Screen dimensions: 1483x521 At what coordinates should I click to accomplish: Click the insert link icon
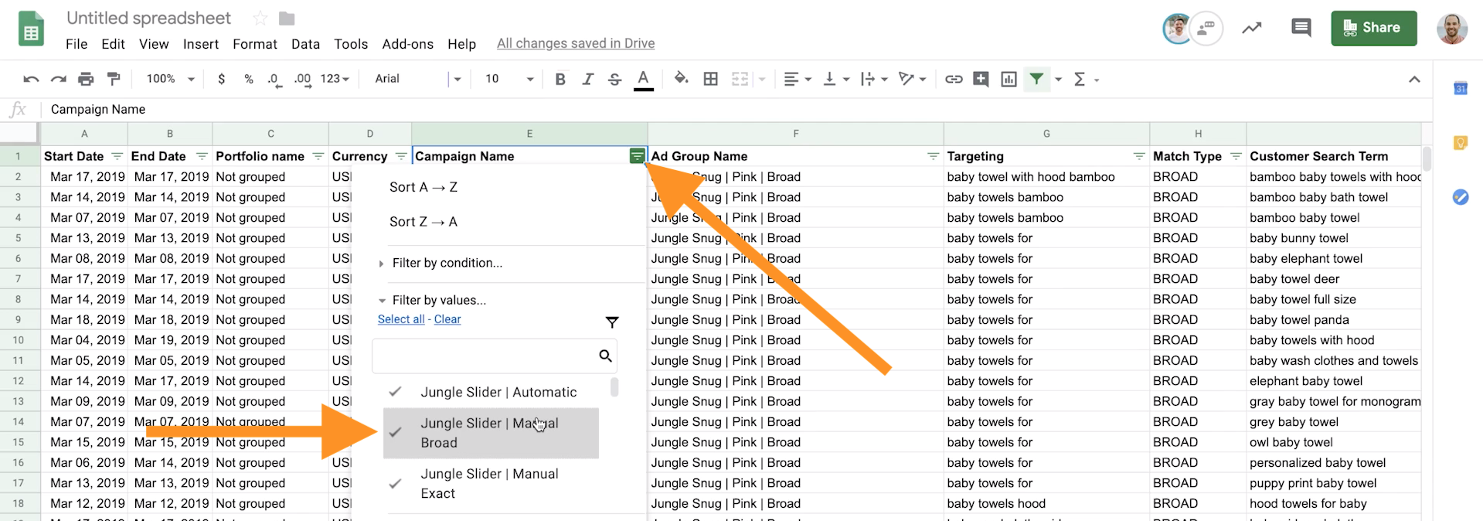[954, 79]
